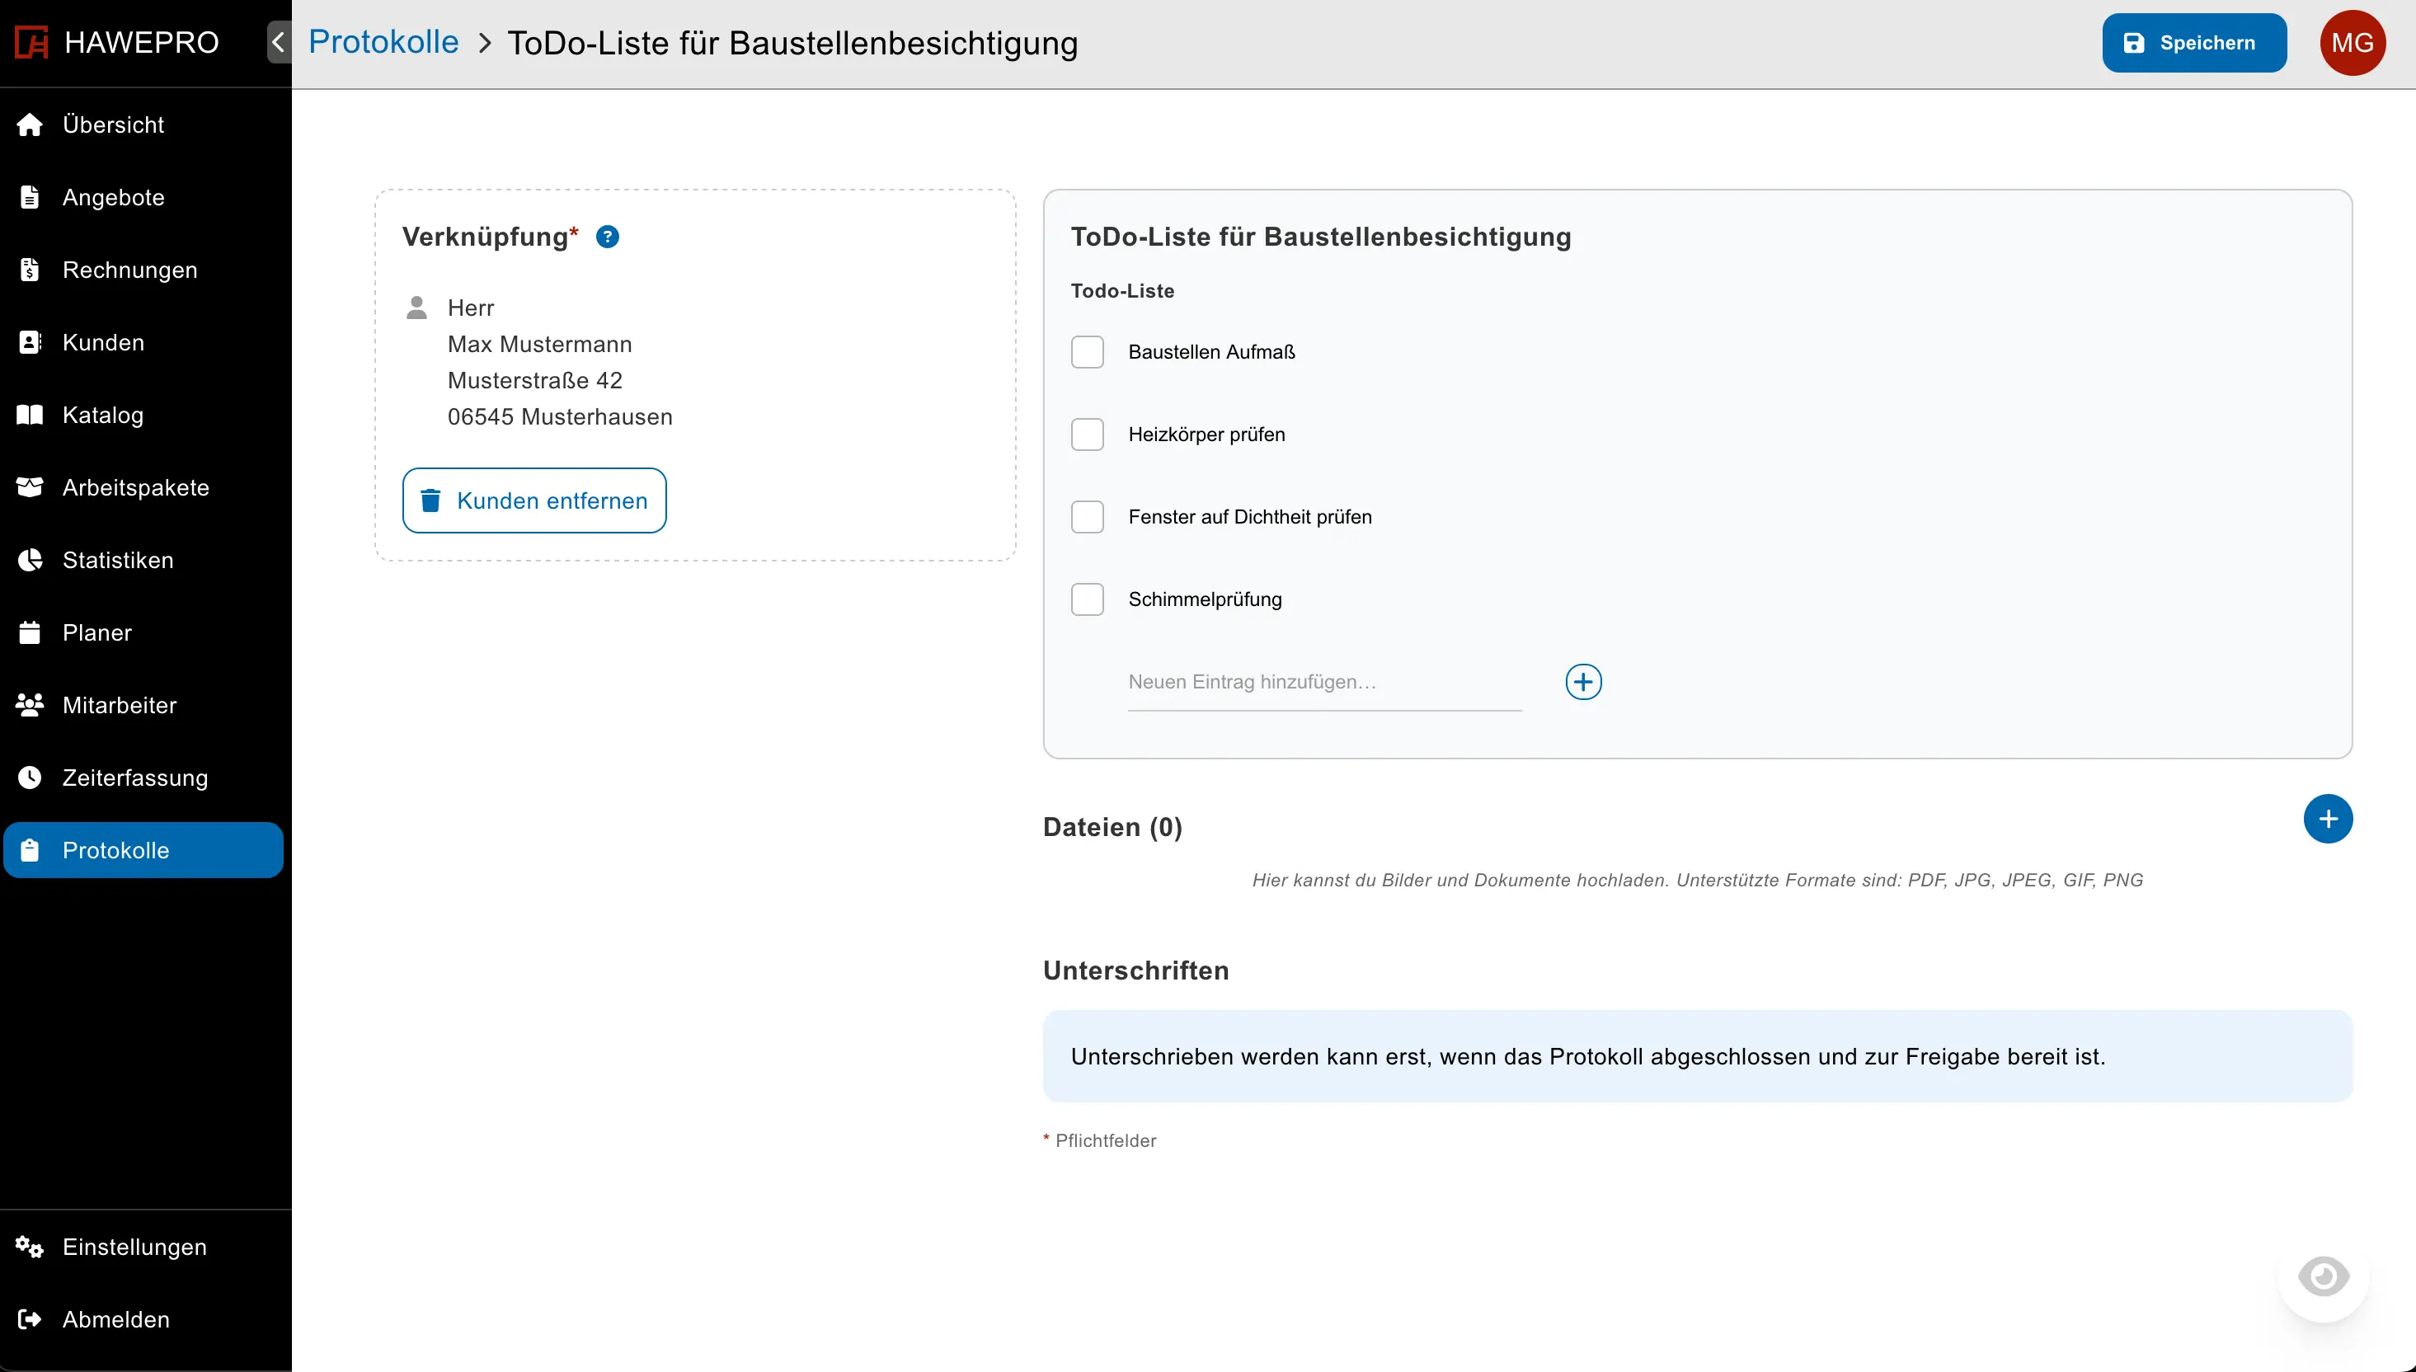Screen dimensions: 2416x1372
Task: Go to Arbeitspakete in the sidebar
Action: [136, 487]
